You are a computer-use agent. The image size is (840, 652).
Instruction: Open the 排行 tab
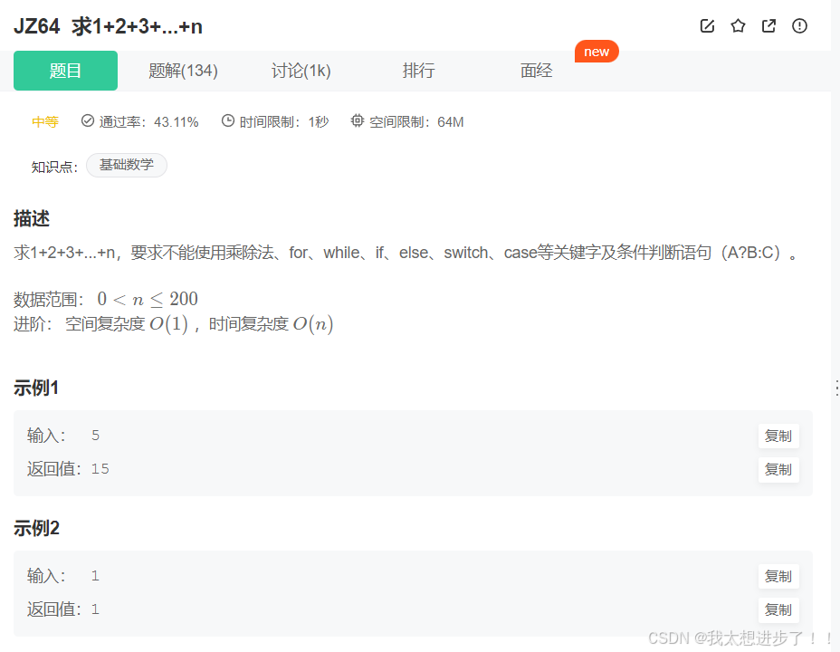pyautogui.click(x=419, y=71)
